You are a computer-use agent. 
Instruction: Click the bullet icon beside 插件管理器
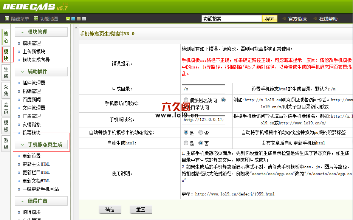pos(19,83)
